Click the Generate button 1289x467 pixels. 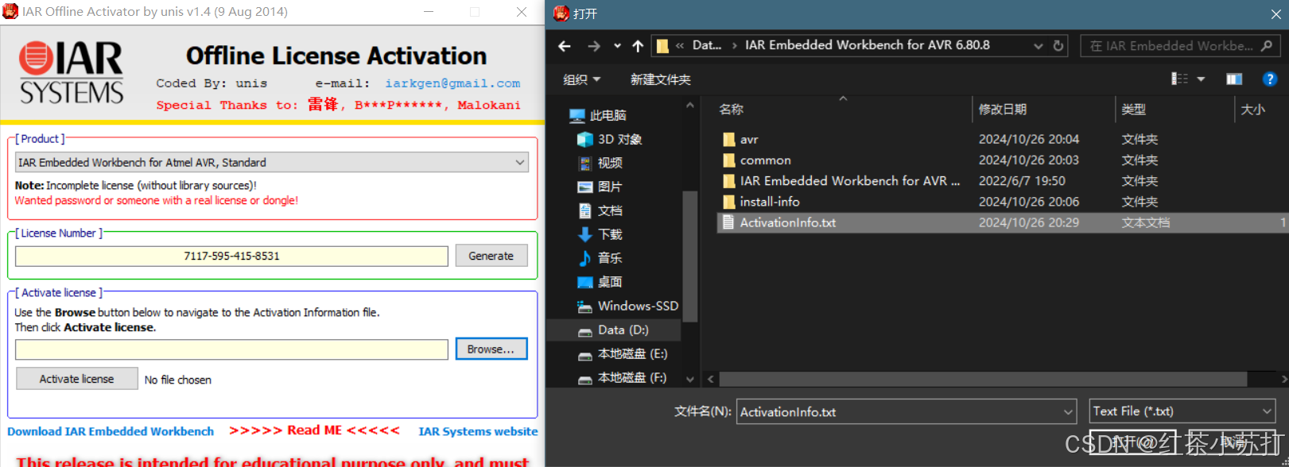(491, 256)
